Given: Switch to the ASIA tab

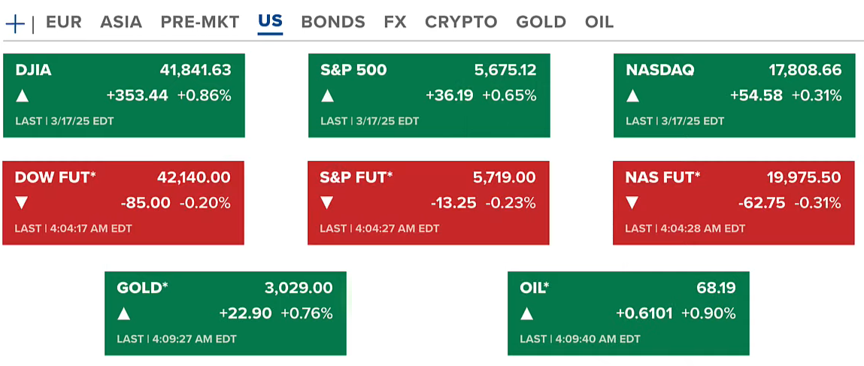Looking at the screenshot, I should (121, 23).
